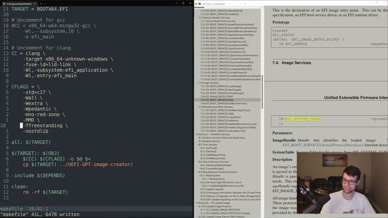
Task: Open bookmark 7.2.4 AllocatePool()
Action: (x=222, y=11)
